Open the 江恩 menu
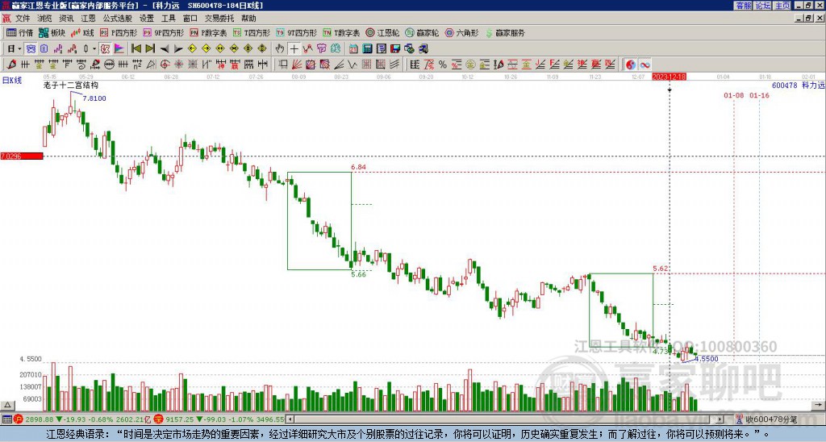 (x=88, y=19)
